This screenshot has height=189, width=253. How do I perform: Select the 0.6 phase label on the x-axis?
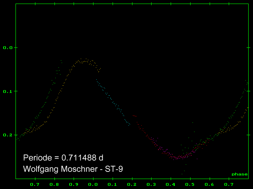pyautogui.click(x=209, y=185)
